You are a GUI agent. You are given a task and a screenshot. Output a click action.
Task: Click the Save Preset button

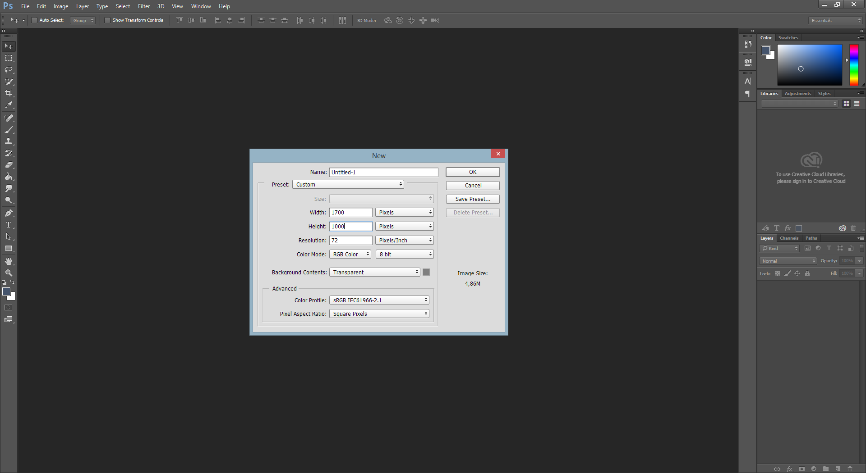coord(472,199)
